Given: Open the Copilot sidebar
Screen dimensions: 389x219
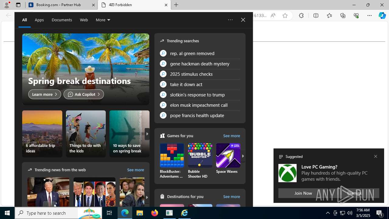Looking at the screenshot, I should [x=382, y=16].
